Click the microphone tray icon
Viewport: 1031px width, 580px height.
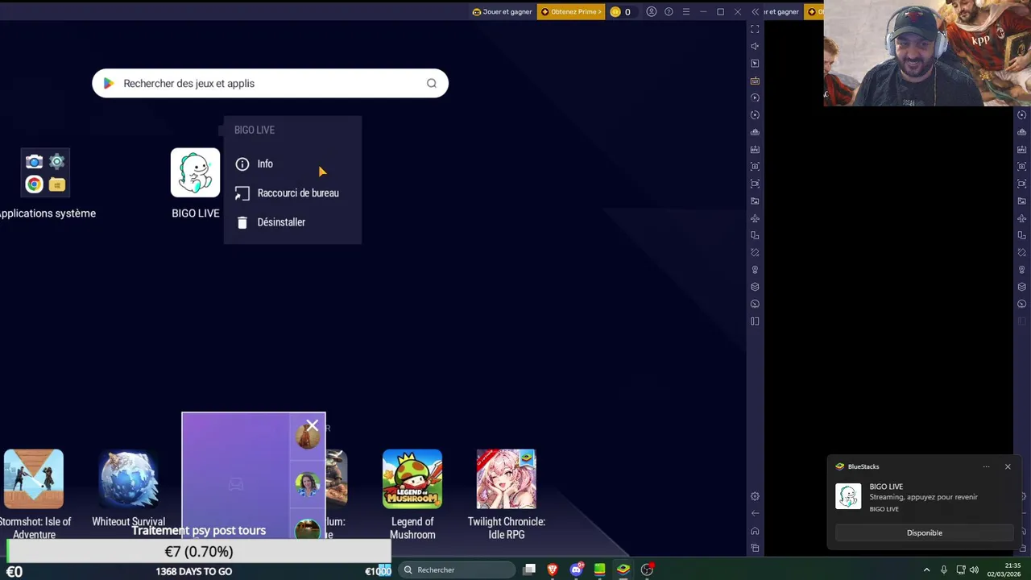(944, 570)
